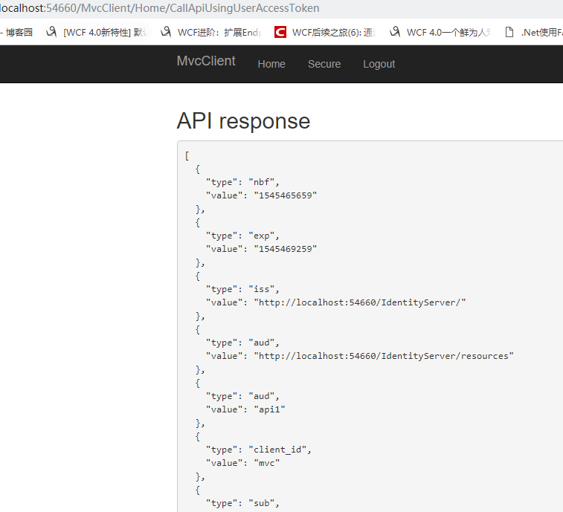Go to the Home nav item
563x512 pixels.
(x=271, y=64)
